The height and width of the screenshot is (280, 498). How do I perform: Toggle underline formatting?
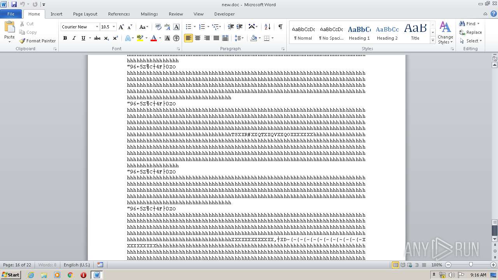coord(83,38)
